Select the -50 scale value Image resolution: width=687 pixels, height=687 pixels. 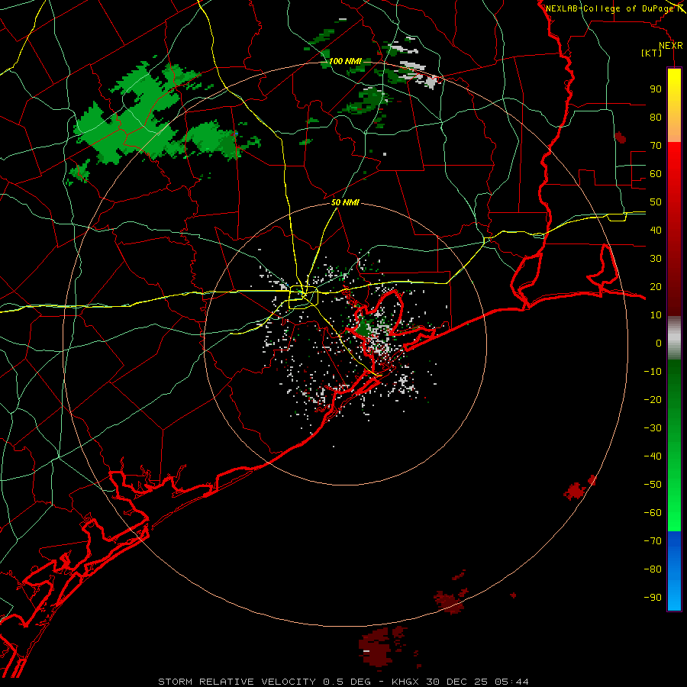(x=653, y=485)
